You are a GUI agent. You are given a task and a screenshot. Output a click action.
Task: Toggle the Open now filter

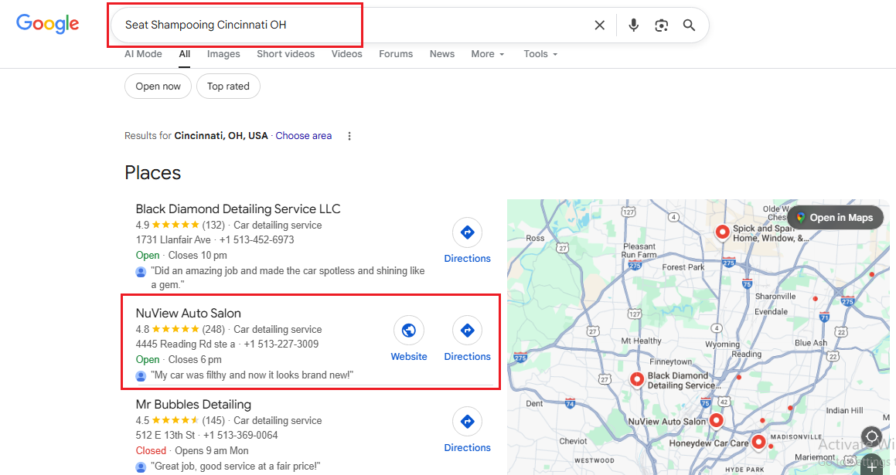[x=158, y=87]
